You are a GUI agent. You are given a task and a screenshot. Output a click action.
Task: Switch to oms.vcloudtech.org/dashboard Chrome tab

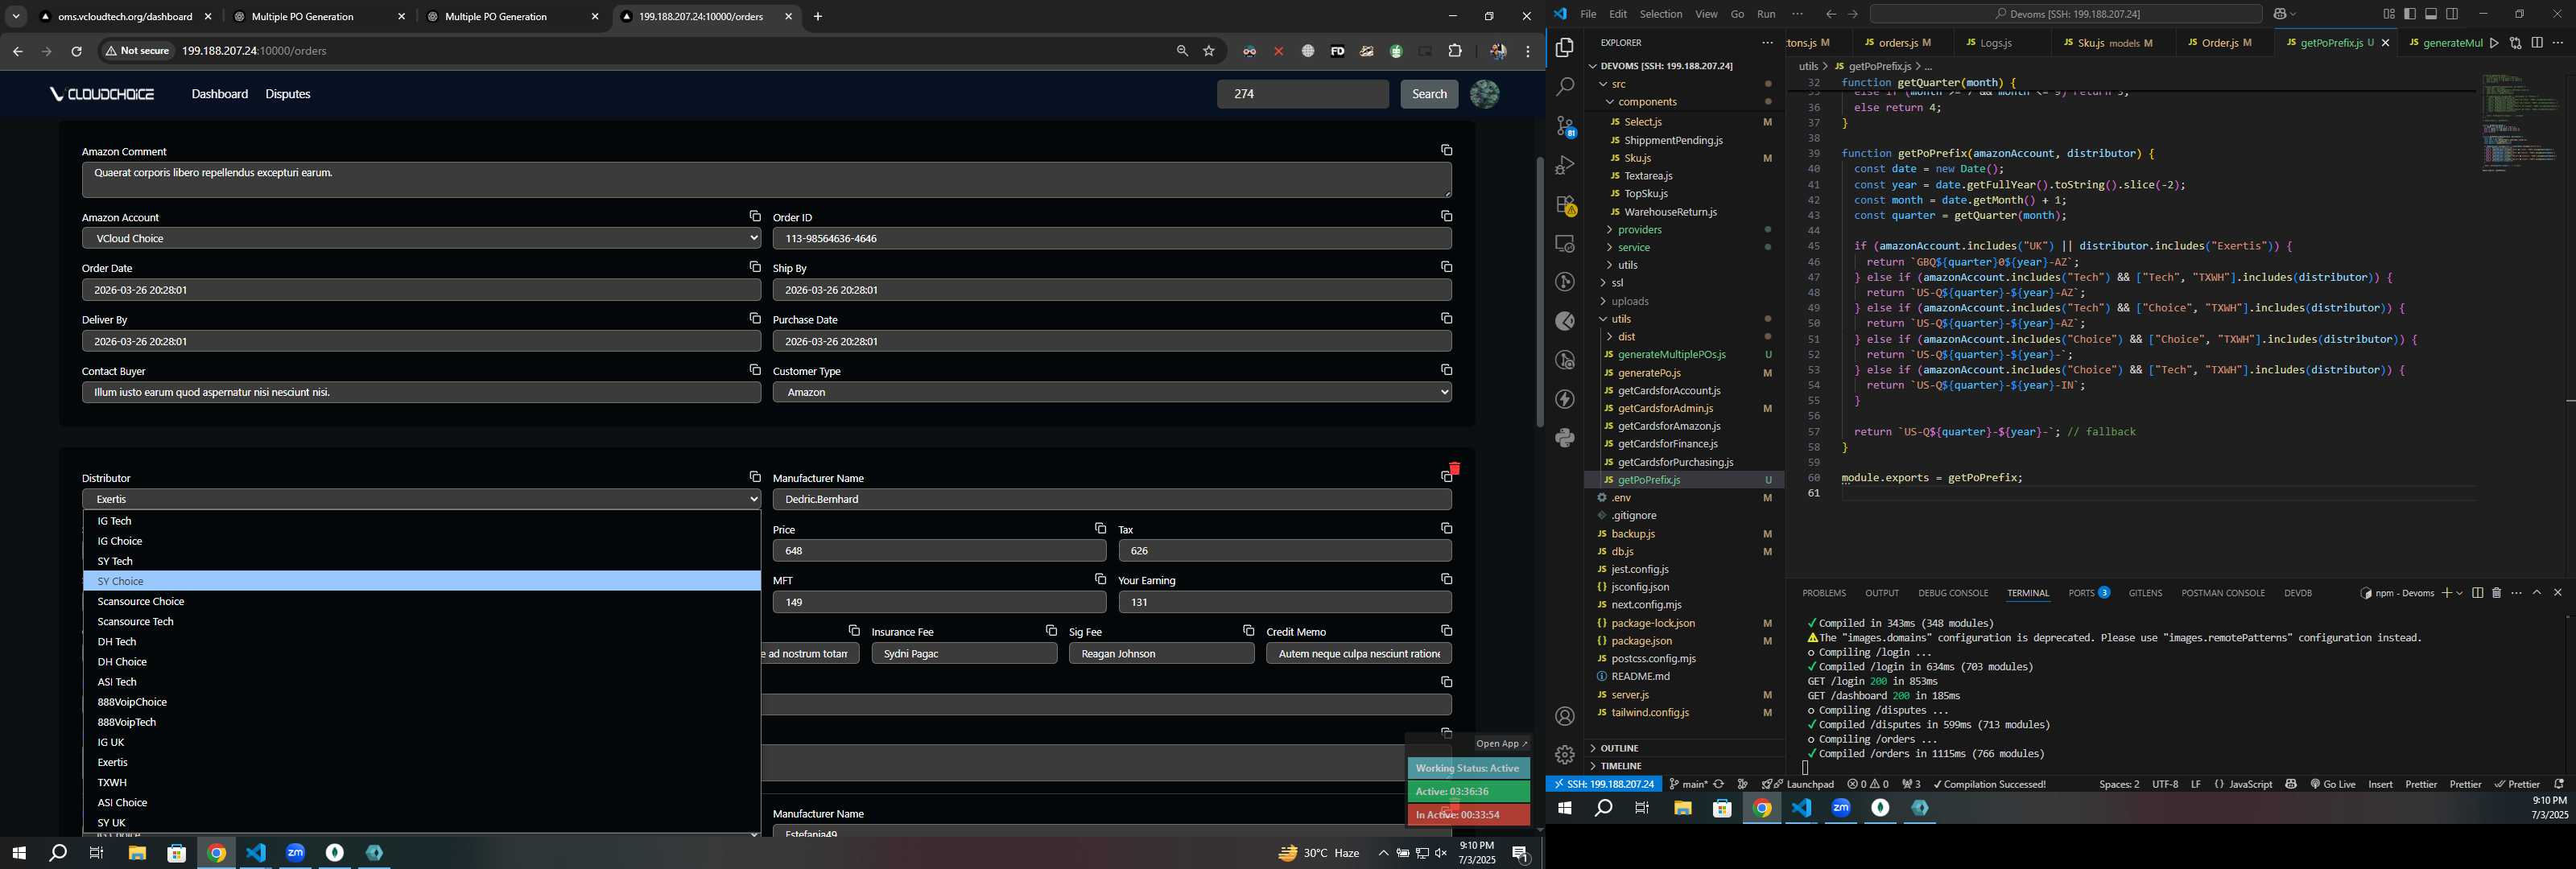[124, 17]
